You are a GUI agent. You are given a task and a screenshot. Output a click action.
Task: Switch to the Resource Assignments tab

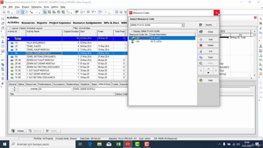pos(87,23)
